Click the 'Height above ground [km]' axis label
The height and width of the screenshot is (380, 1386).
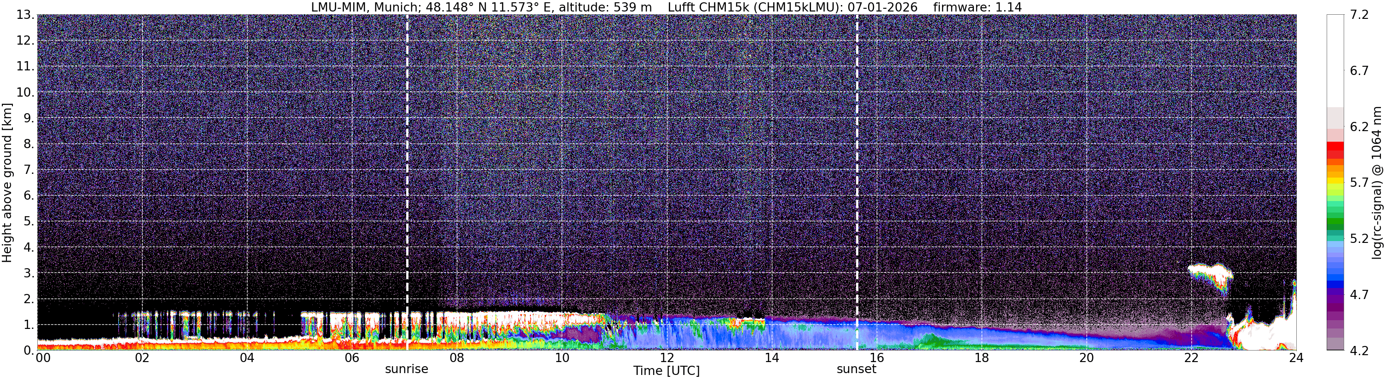7,183
